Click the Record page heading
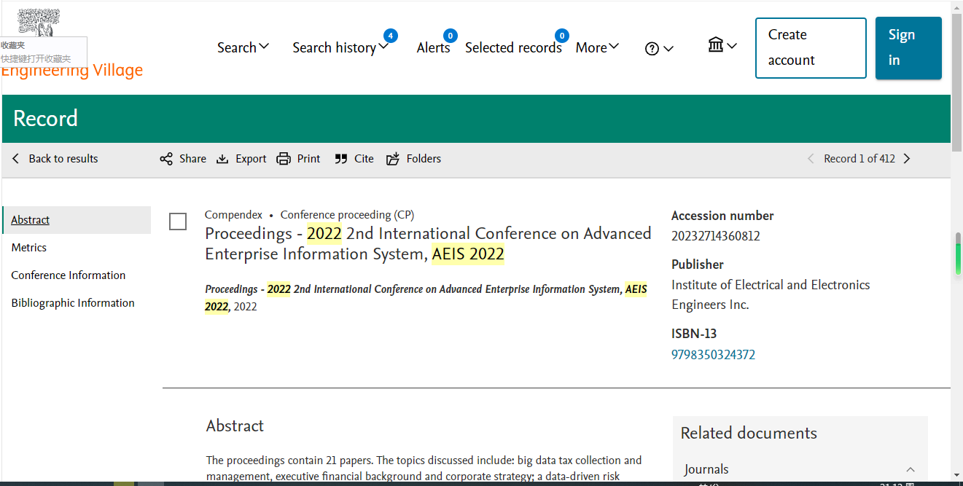Image resolution: width=963 pixels, height=486 pixels. 45,119
